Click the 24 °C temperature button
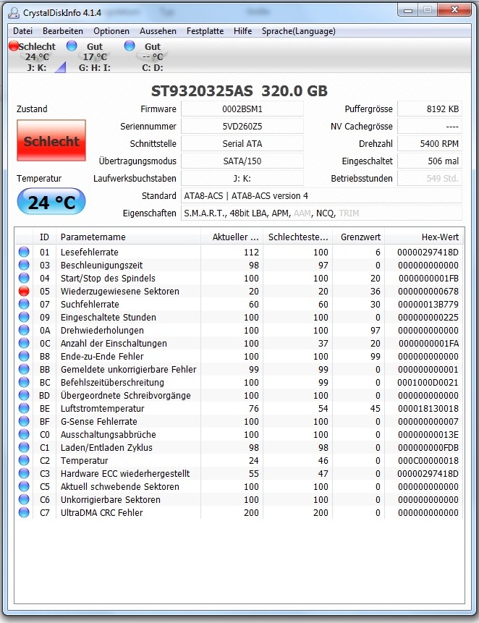The image size is (479, 623). [51, 202]
